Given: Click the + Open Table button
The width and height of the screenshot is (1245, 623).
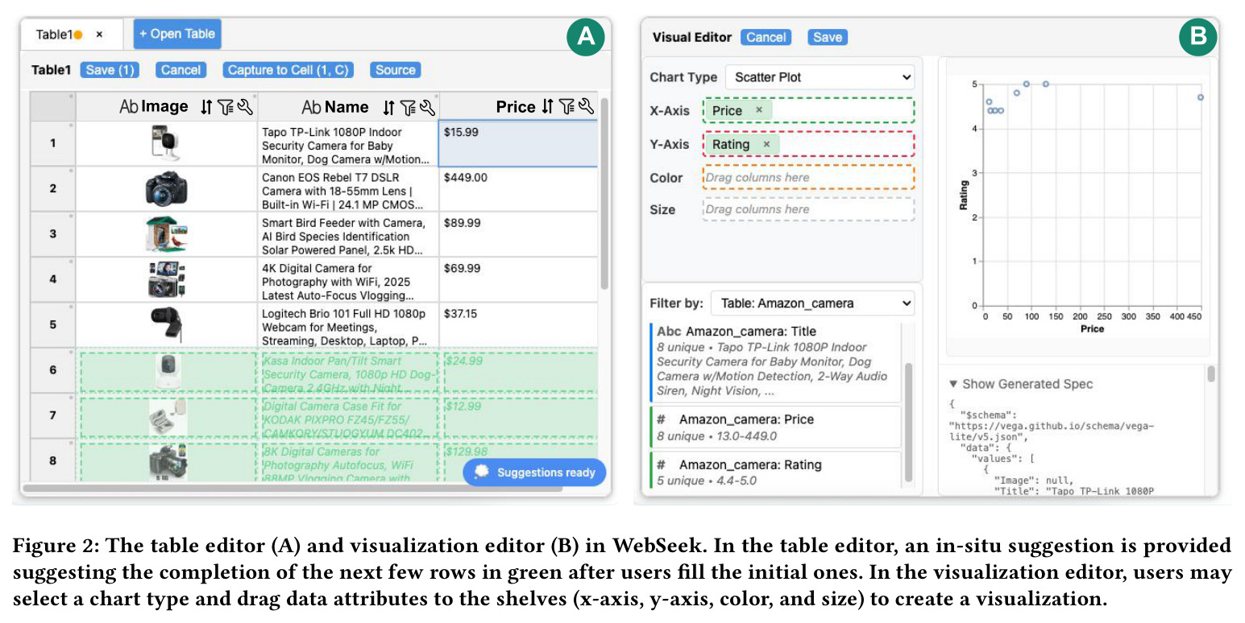Looking at the screenshot, I should 176,34.
